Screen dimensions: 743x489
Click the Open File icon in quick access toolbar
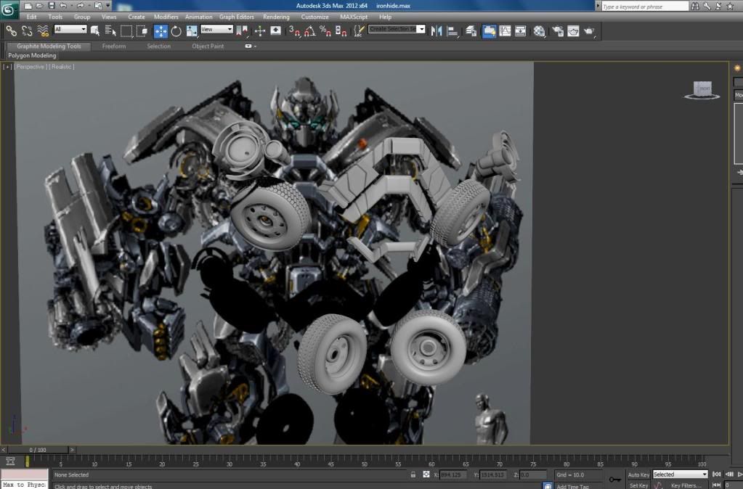[40, 6]
